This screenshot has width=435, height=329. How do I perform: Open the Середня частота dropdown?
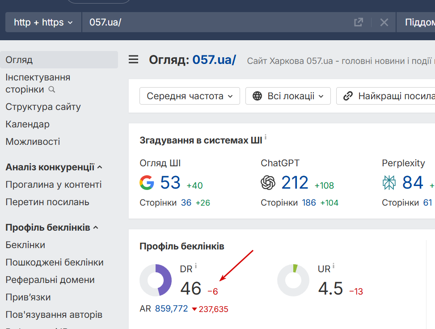[x=190, y=96]
